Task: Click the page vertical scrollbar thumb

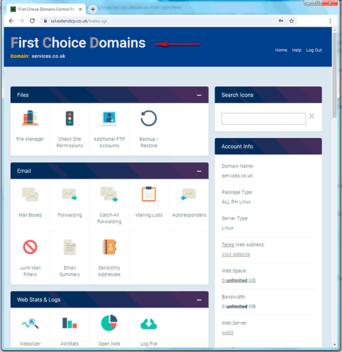Action: [335, 75]
